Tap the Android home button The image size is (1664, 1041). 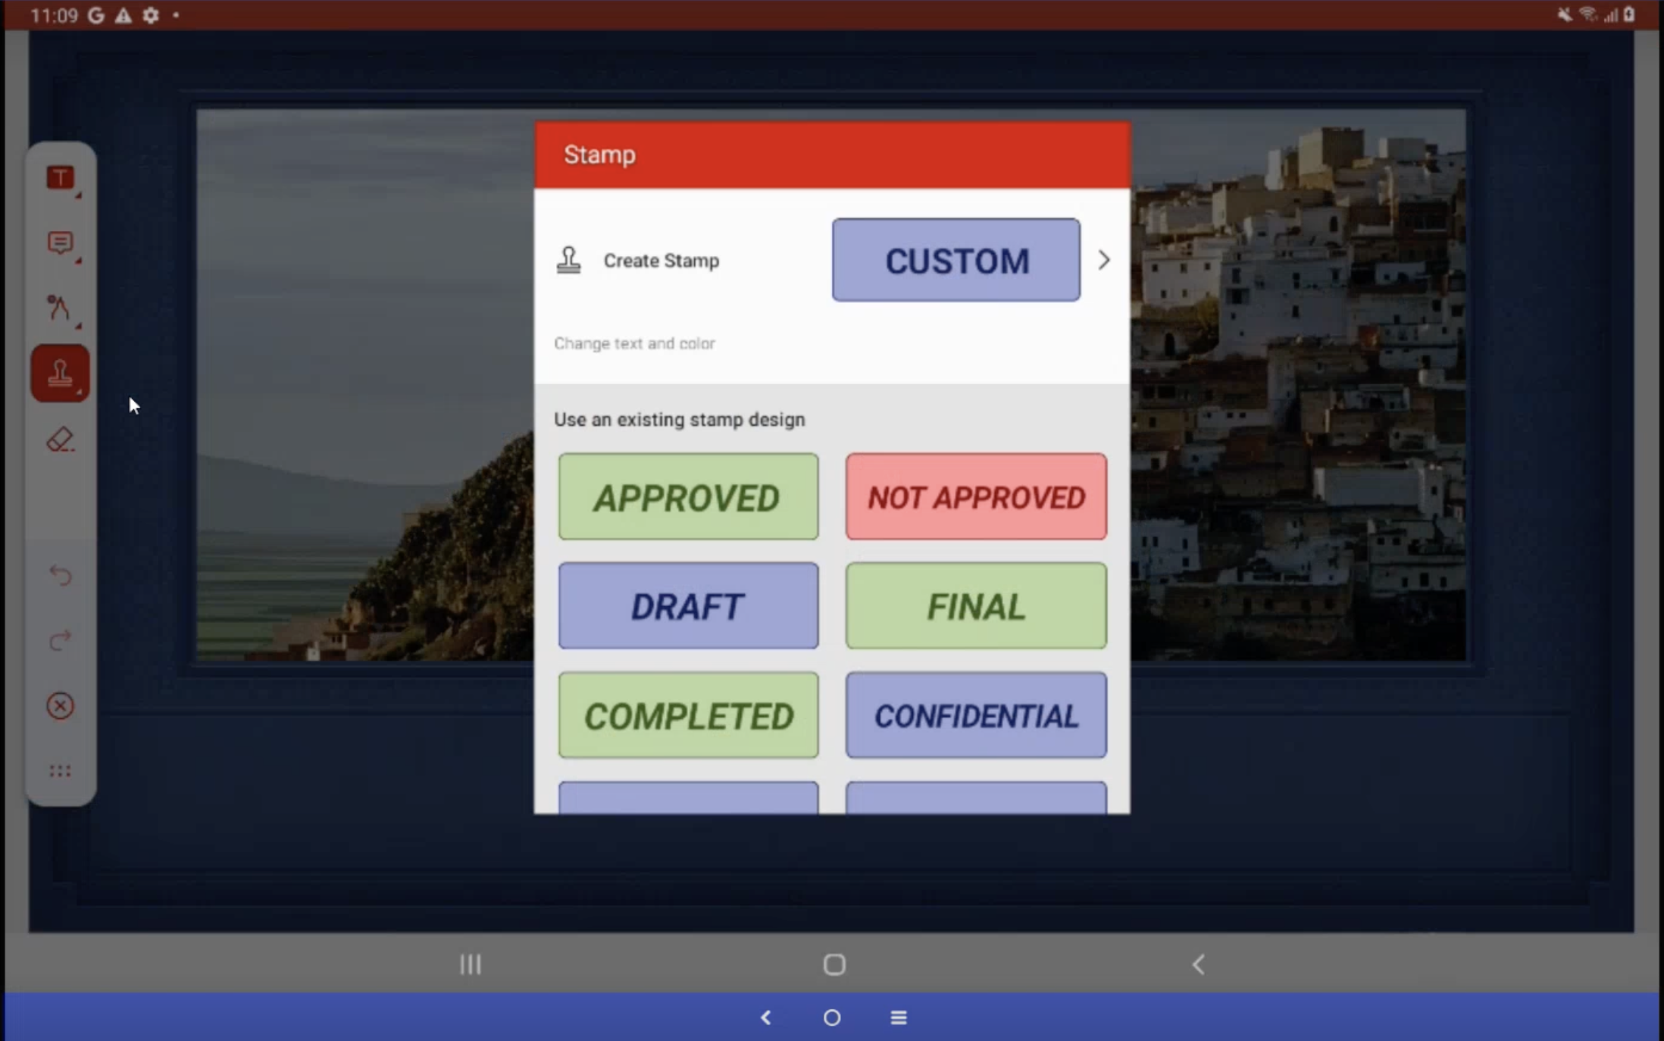(x=834, y=964)
